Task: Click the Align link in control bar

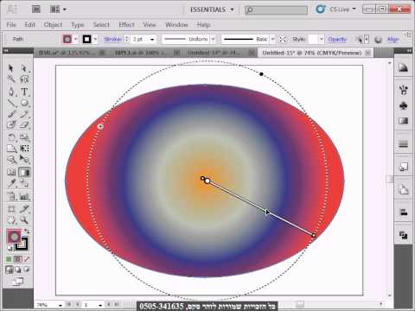Action: (x=393, y=39)
